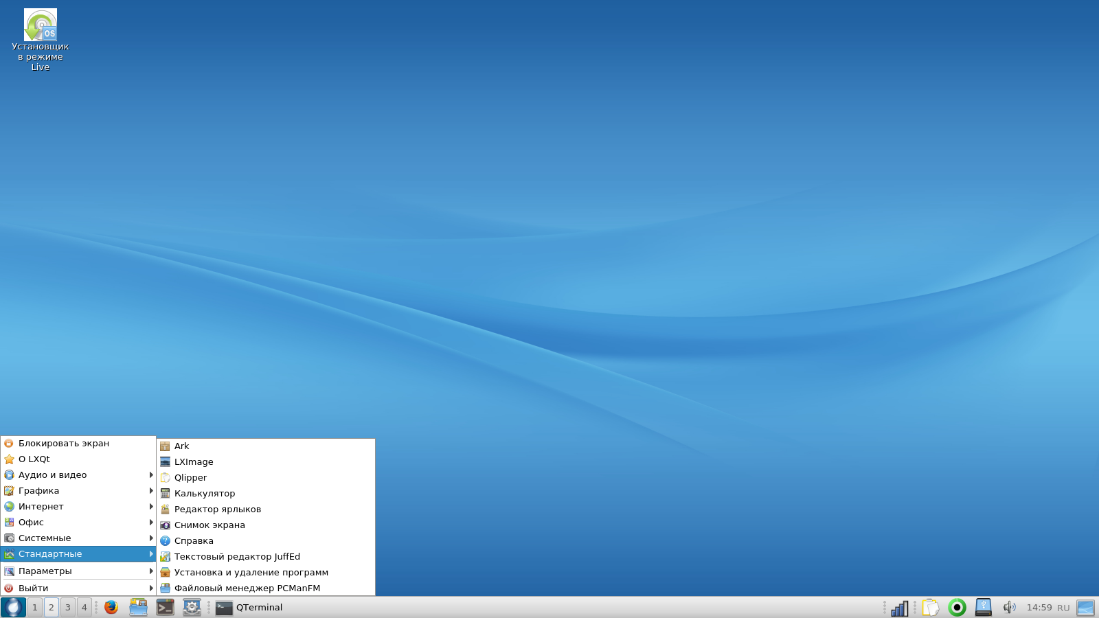Select Калькулятор from the menu

[x=205, y=493]
